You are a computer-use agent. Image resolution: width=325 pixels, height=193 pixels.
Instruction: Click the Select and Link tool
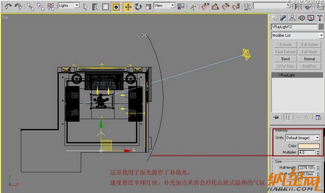tap(31, 6)
